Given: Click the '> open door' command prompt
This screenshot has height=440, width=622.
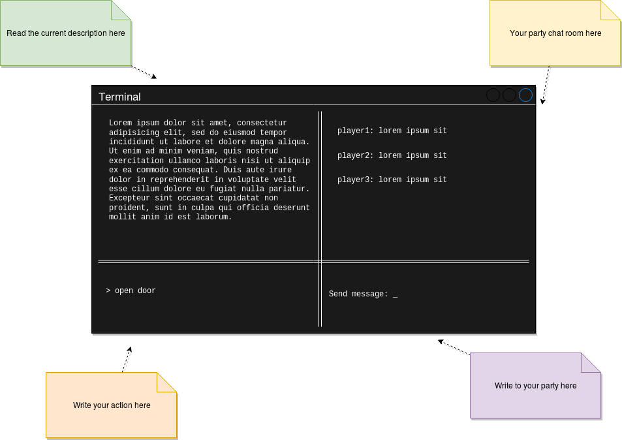Looking at the screenshot, I should pos(131,291).
